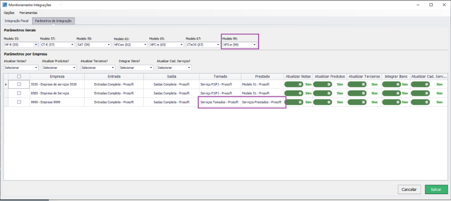Click Serviços Tomados - Prosoft cell

pyautogui.click(x=220, y=102)
